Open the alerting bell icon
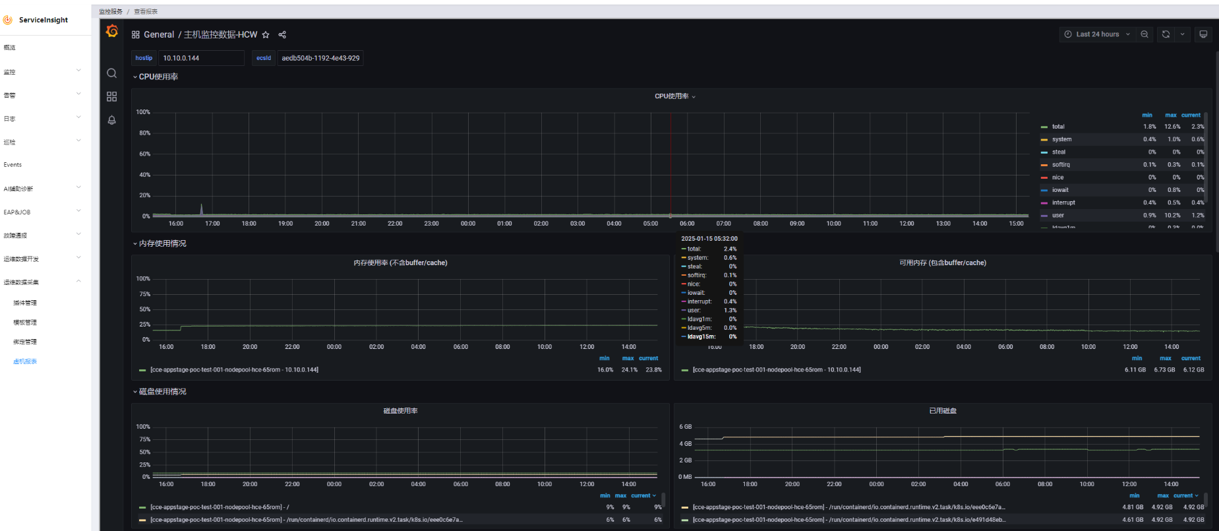Screen dimensions: 1219x531 point(112,120)
